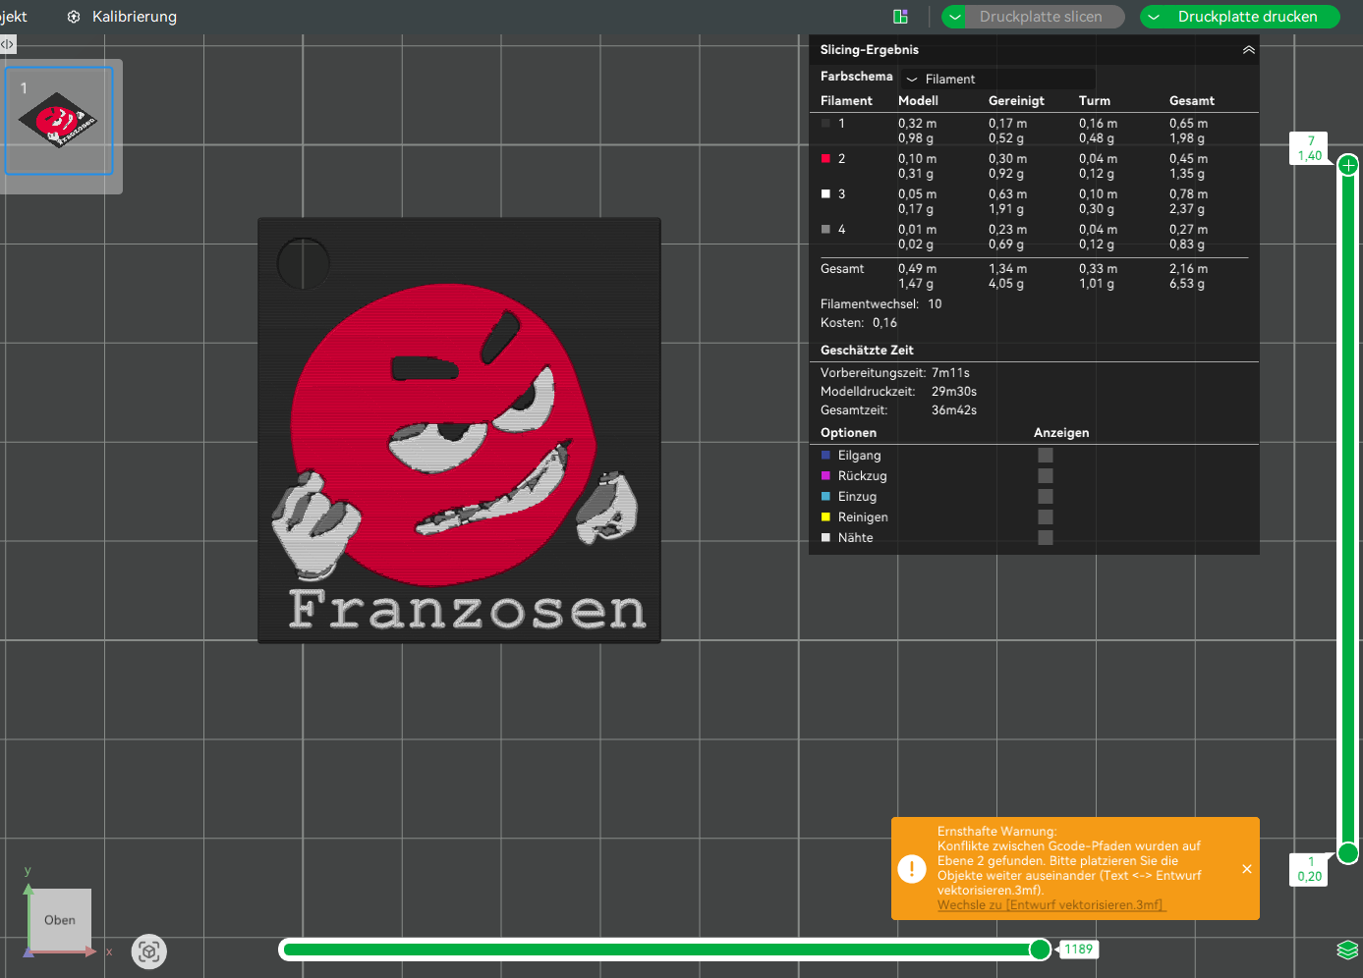Click the Filamentwechsel count 10

pyautogui.click(x=935, y=304)
